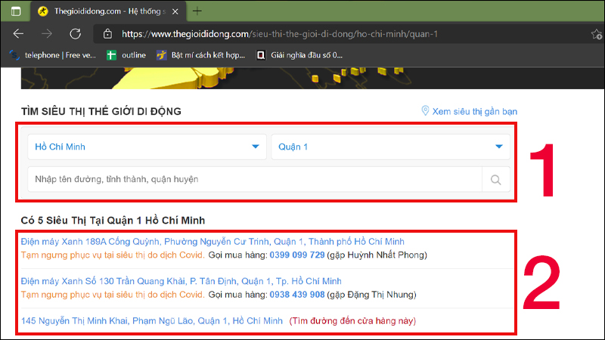Open a new browser tab
The image size is (605, 340).
(x=197, y=11)
